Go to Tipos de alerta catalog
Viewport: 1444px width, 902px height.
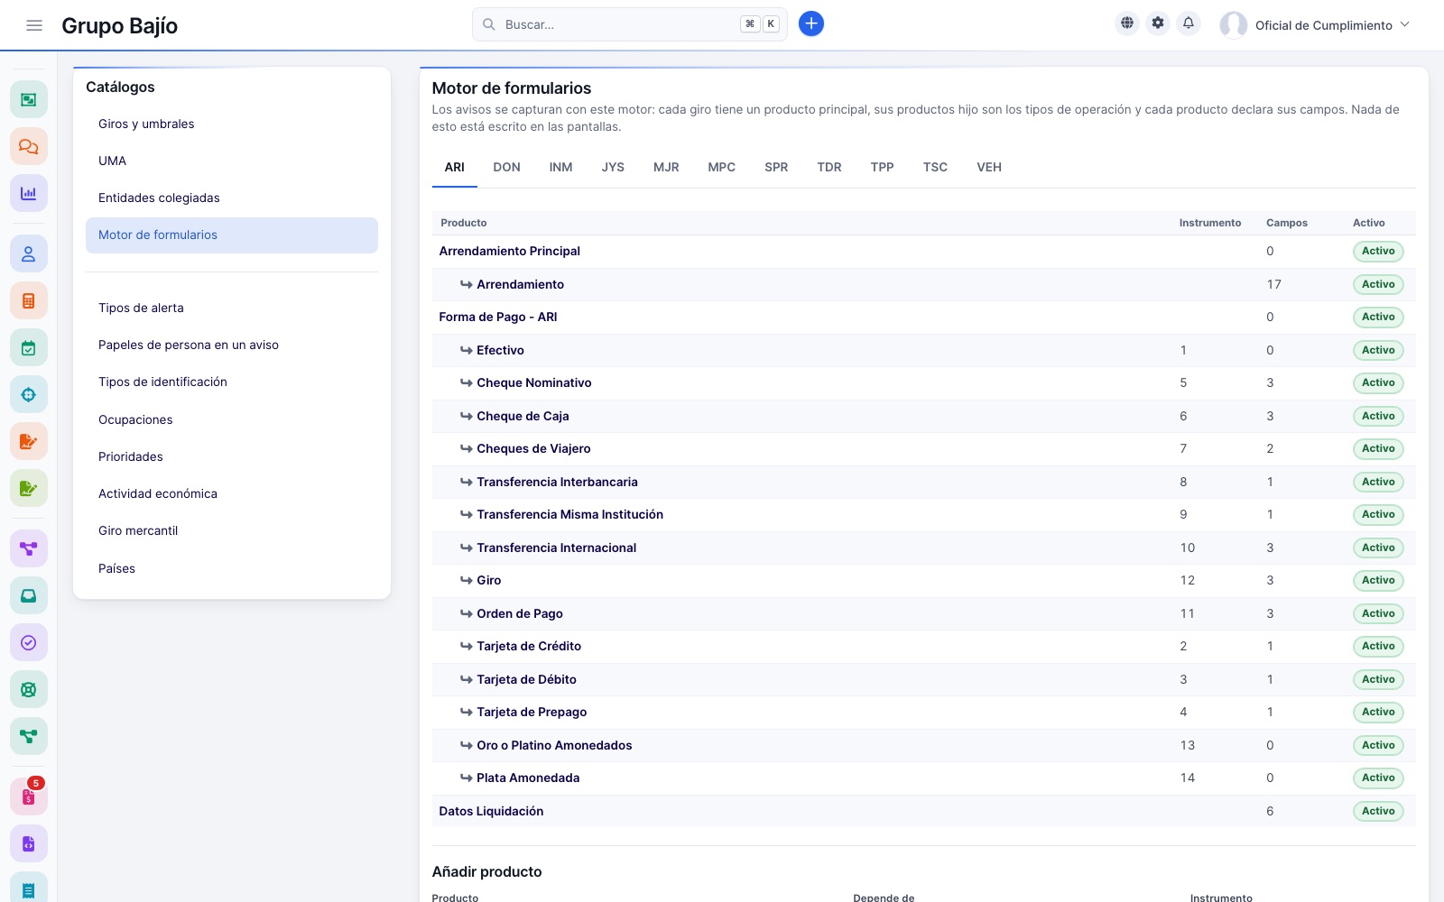(232, 308)
